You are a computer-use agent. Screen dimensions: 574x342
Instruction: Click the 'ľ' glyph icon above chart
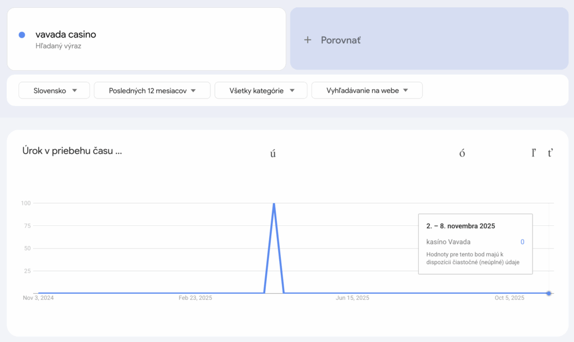click(x=534, y=152)
